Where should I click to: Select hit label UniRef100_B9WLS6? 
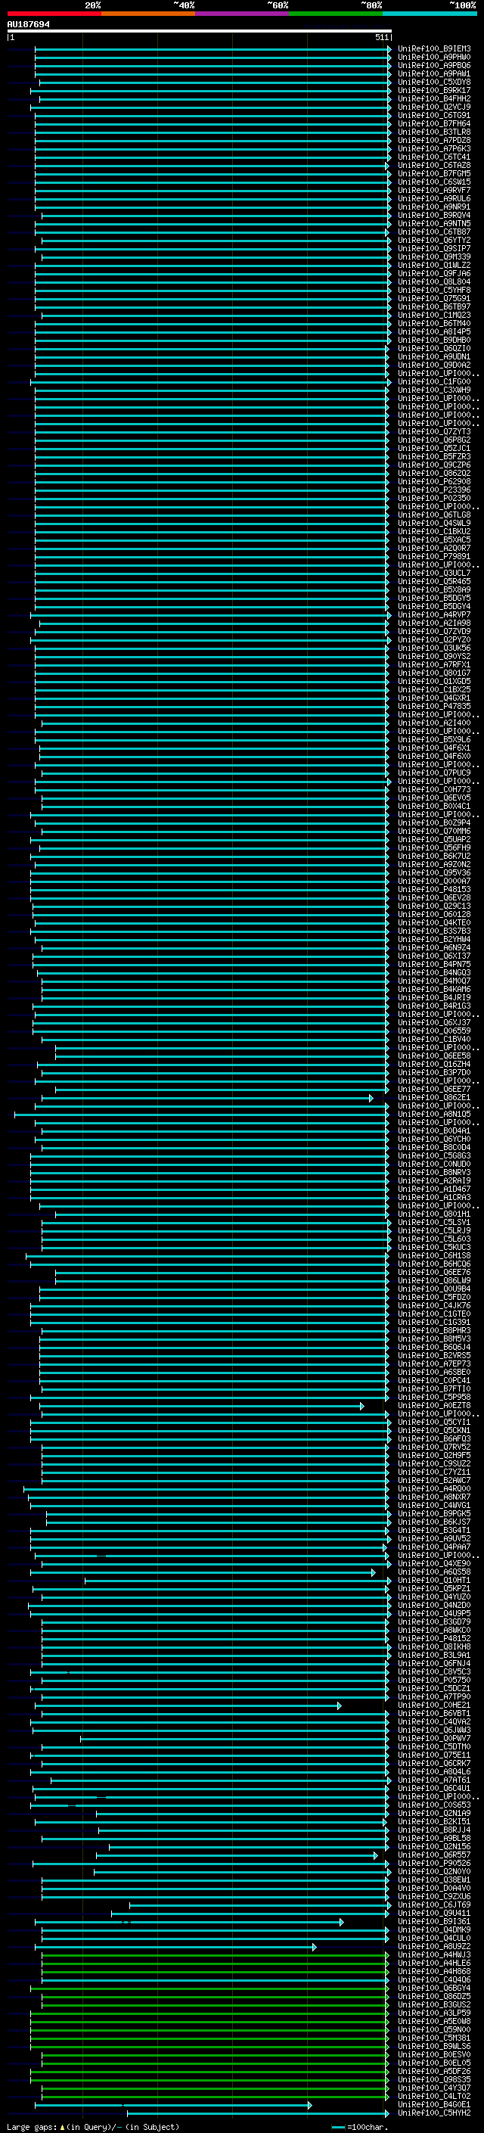433,2047
